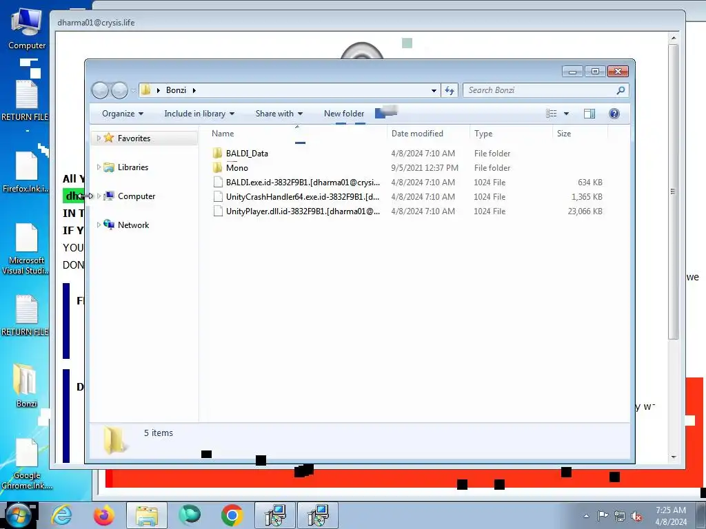Select the BALDI_Data folder icon

(217, 154)
